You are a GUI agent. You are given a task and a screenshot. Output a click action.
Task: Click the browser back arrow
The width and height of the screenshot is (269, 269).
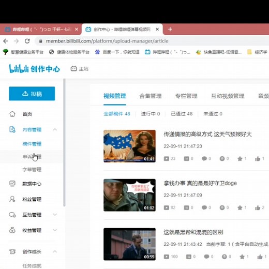click(x=6, y=41)
